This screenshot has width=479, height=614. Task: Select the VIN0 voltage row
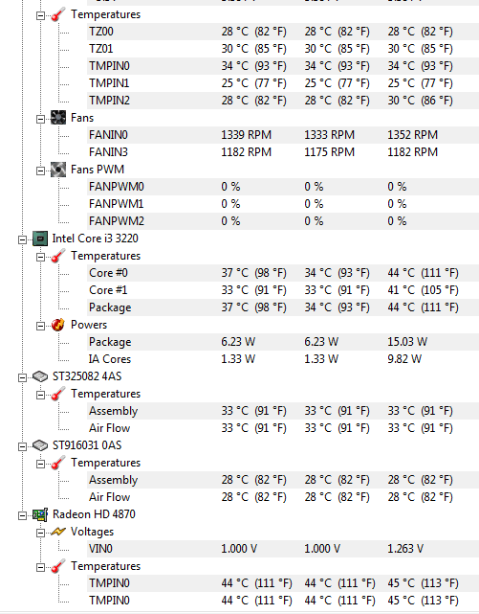point(283,549)
